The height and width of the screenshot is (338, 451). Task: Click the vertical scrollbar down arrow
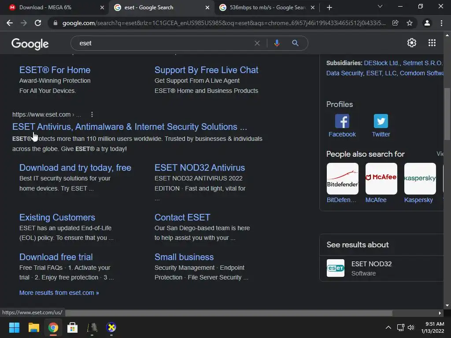point(447,305)
